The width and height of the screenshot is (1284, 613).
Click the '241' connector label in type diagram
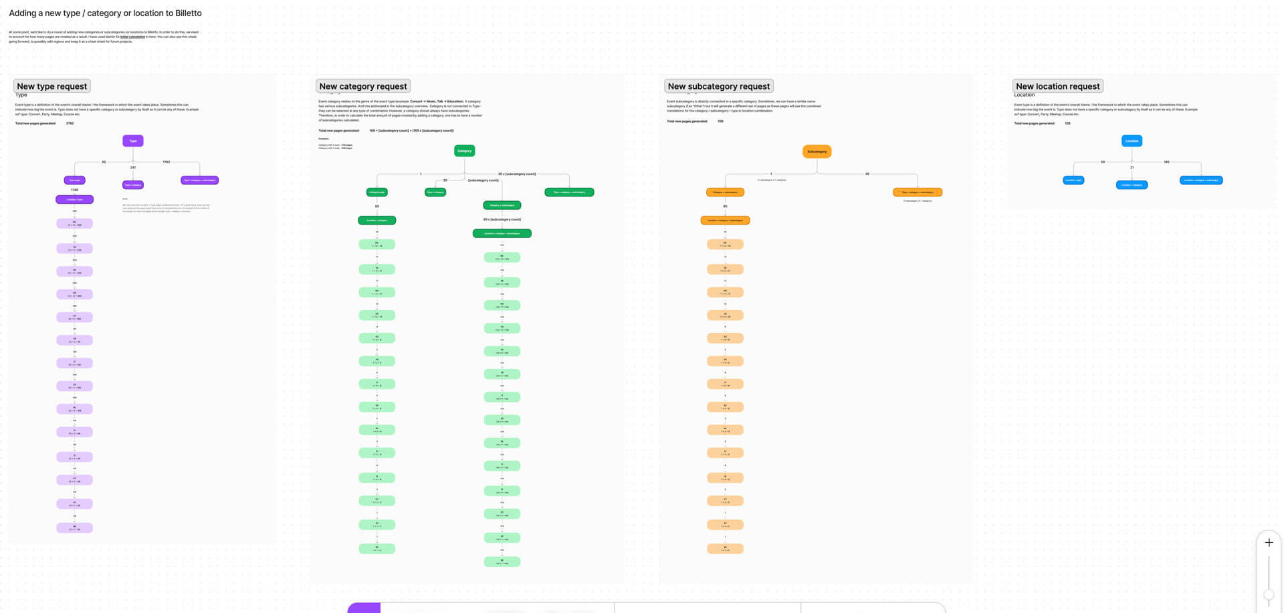click(133, 168)
